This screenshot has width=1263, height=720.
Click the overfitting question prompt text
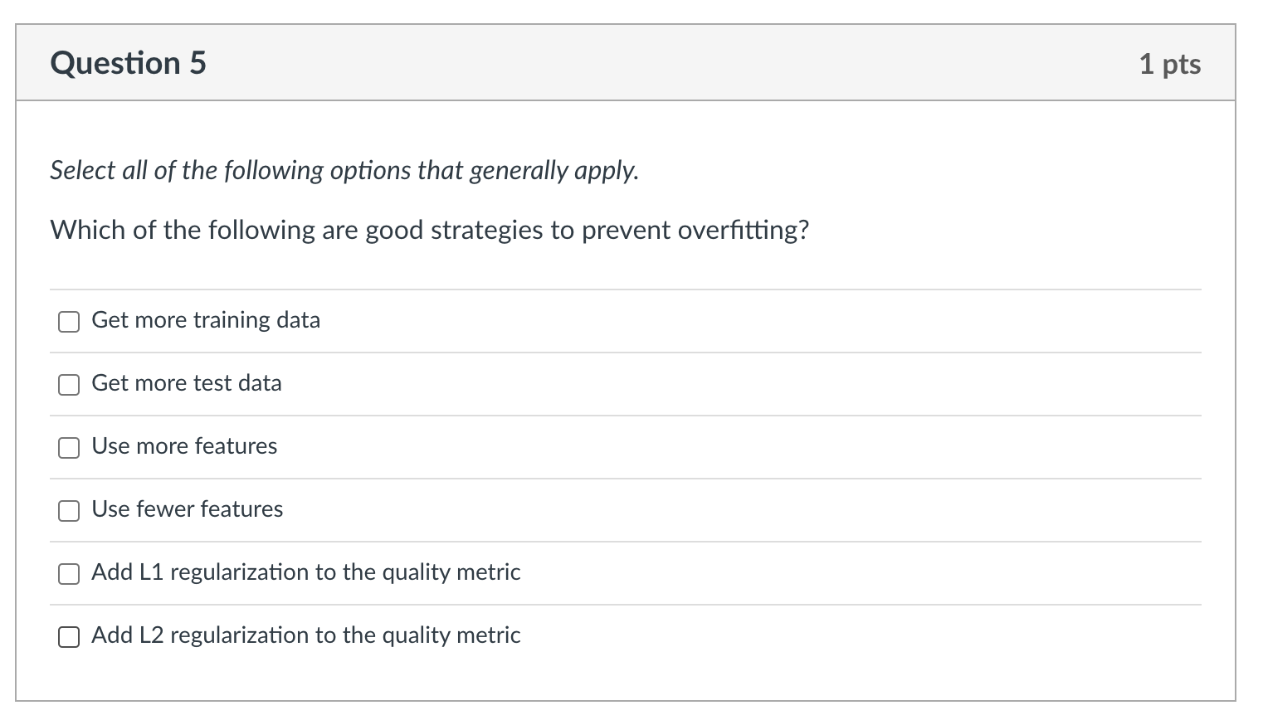(x=430, y=230)
